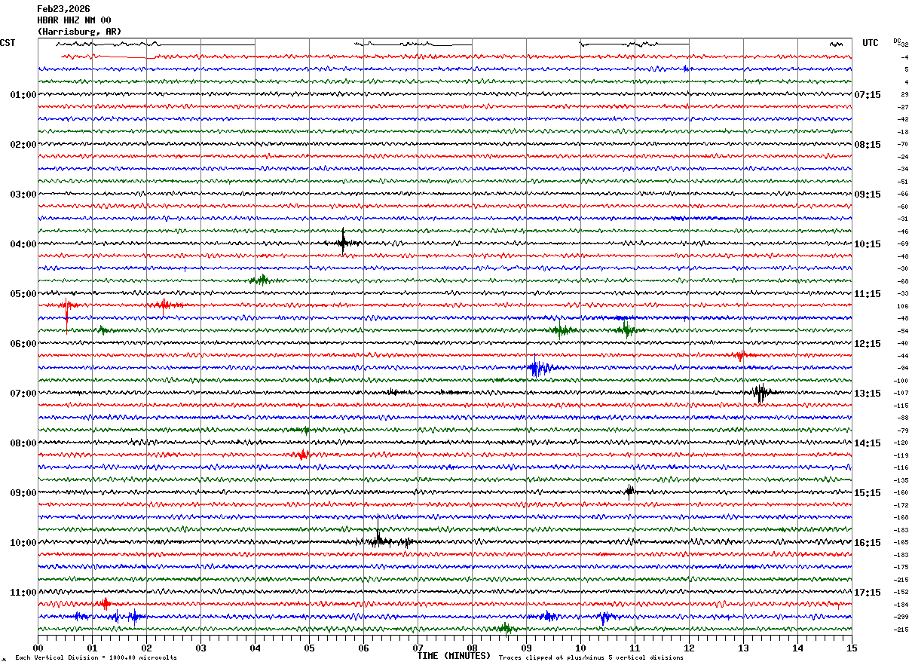Screen dimensions: 912x668
Task: Select the 01:00 CST time label
Action: (x=23, y=95)
